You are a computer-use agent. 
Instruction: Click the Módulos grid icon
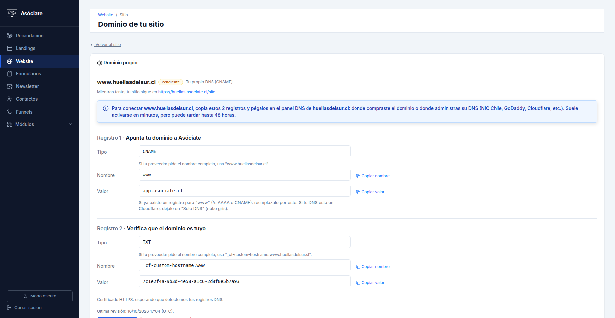pos(10,124)
